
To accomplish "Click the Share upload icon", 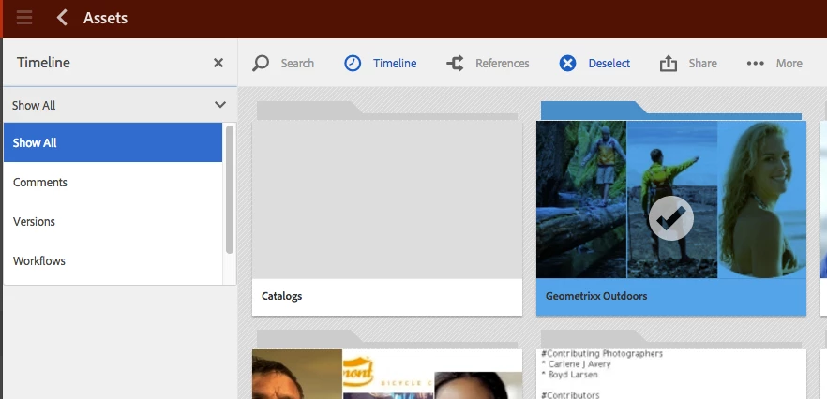I will point(669,64).
